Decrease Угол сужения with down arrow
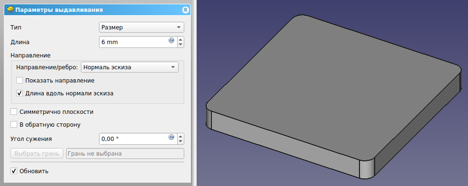The width and height of the screenshot is (468, 186). coord(180,141)
